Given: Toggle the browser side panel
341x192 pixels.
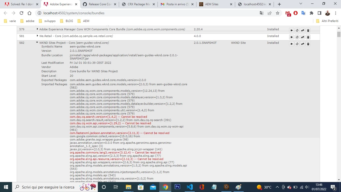Looking at the screenshot, I should point(320,13).
